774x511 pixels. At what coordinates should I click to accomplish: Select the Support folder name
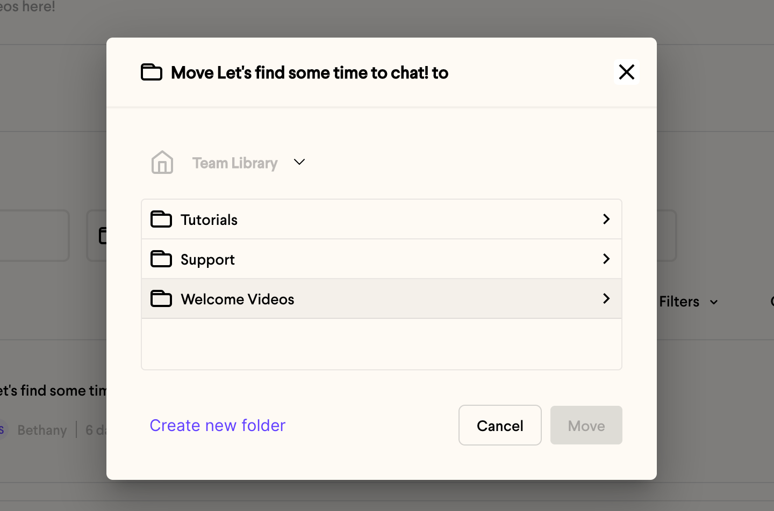click(x=207, y=260)
